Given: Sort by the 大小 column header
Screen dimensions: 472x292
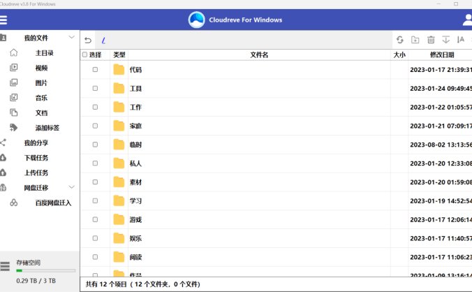Looking at the screenshot, I should (399, 54).
